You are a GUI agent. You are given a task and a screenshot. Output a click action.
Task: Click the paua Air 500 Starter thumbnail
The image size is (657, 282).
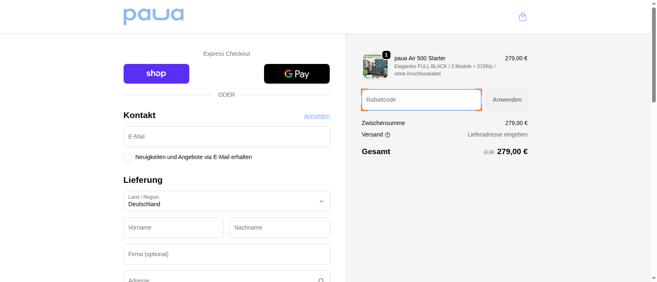(375, 66)
